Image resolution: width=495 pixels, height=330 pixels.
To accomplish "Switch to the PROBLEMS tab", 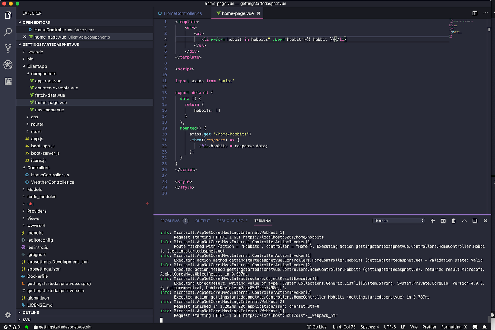I will coord(170,221).
